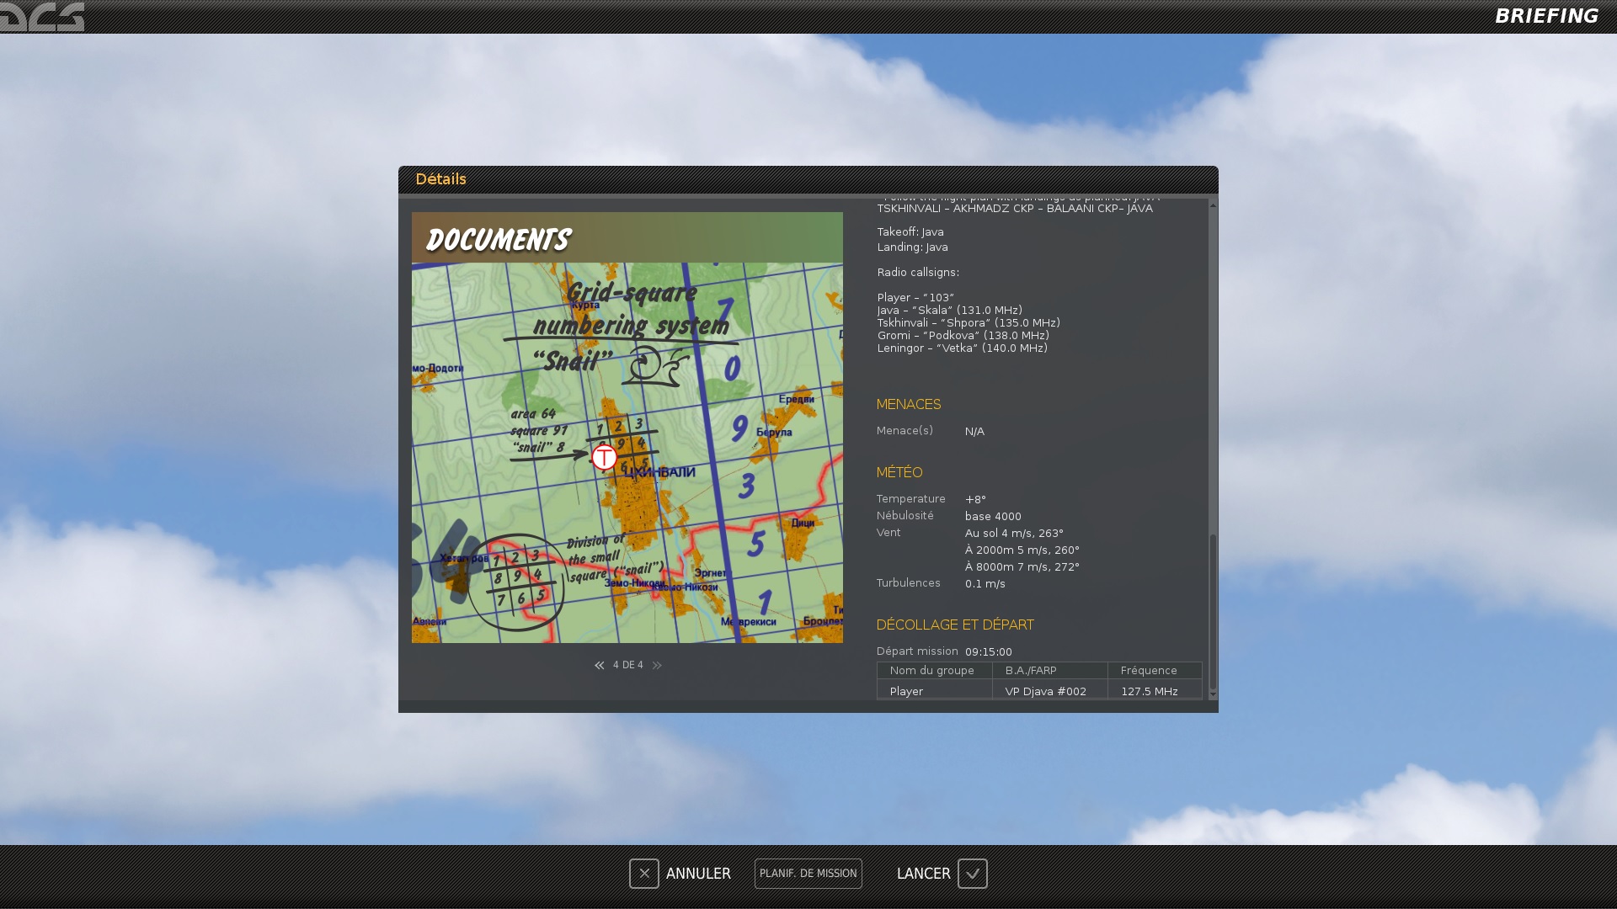
Task: Go to the previous briefing document image
Action: click(x=599, y=666)
